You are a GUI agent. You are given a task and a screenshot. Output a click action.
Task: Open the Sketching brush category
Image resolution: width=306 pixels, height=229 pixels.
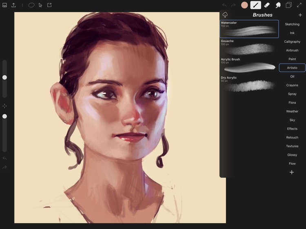click(x=292, y=24)
